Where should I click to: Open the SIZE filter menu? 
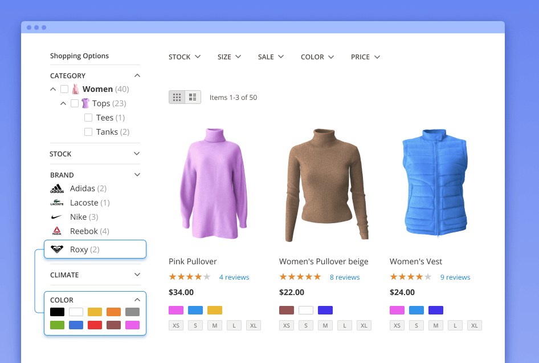coord(229,57)
